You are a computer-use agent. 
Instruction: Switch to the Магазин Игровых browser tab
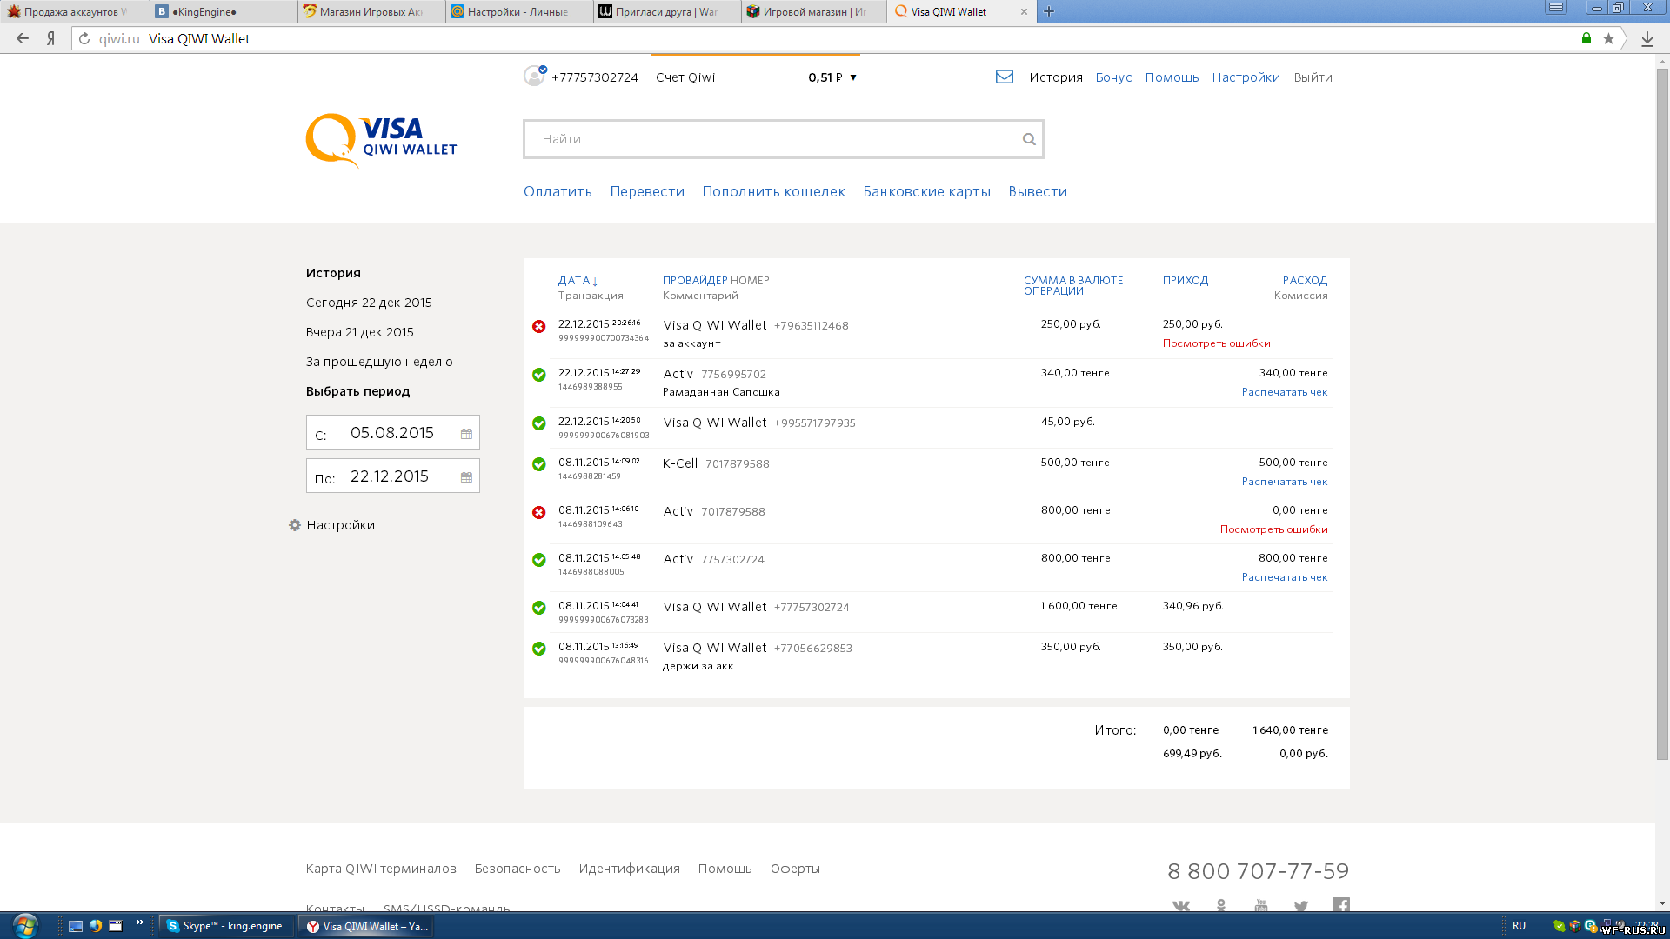tap(371, 11)
